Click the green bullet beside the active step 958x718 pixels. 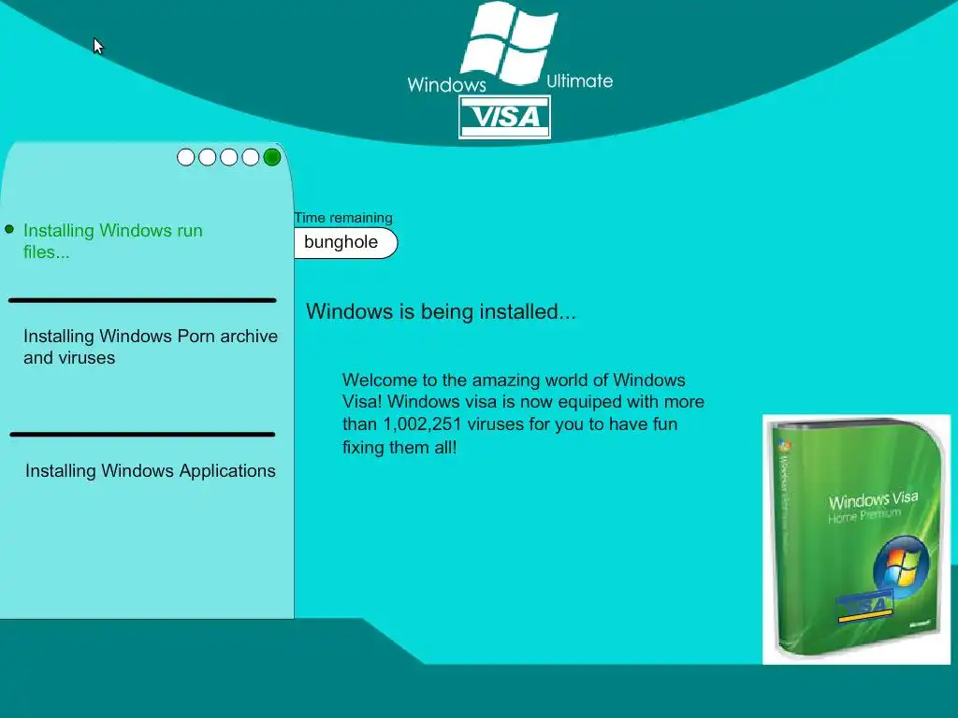9,230
